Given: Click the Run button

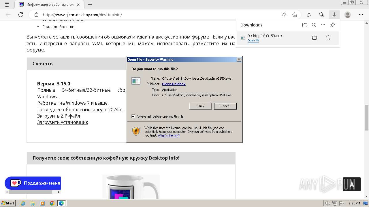Looking at the screenshot, I should pyautogui.click(x=201, y=106).
